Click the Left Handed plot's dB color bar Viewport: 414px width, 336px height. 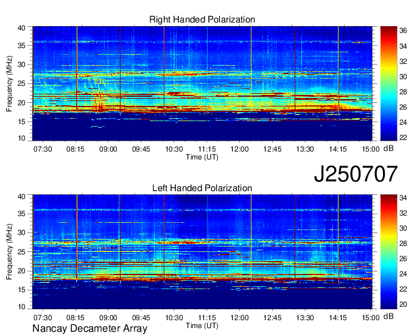(388, 252)
